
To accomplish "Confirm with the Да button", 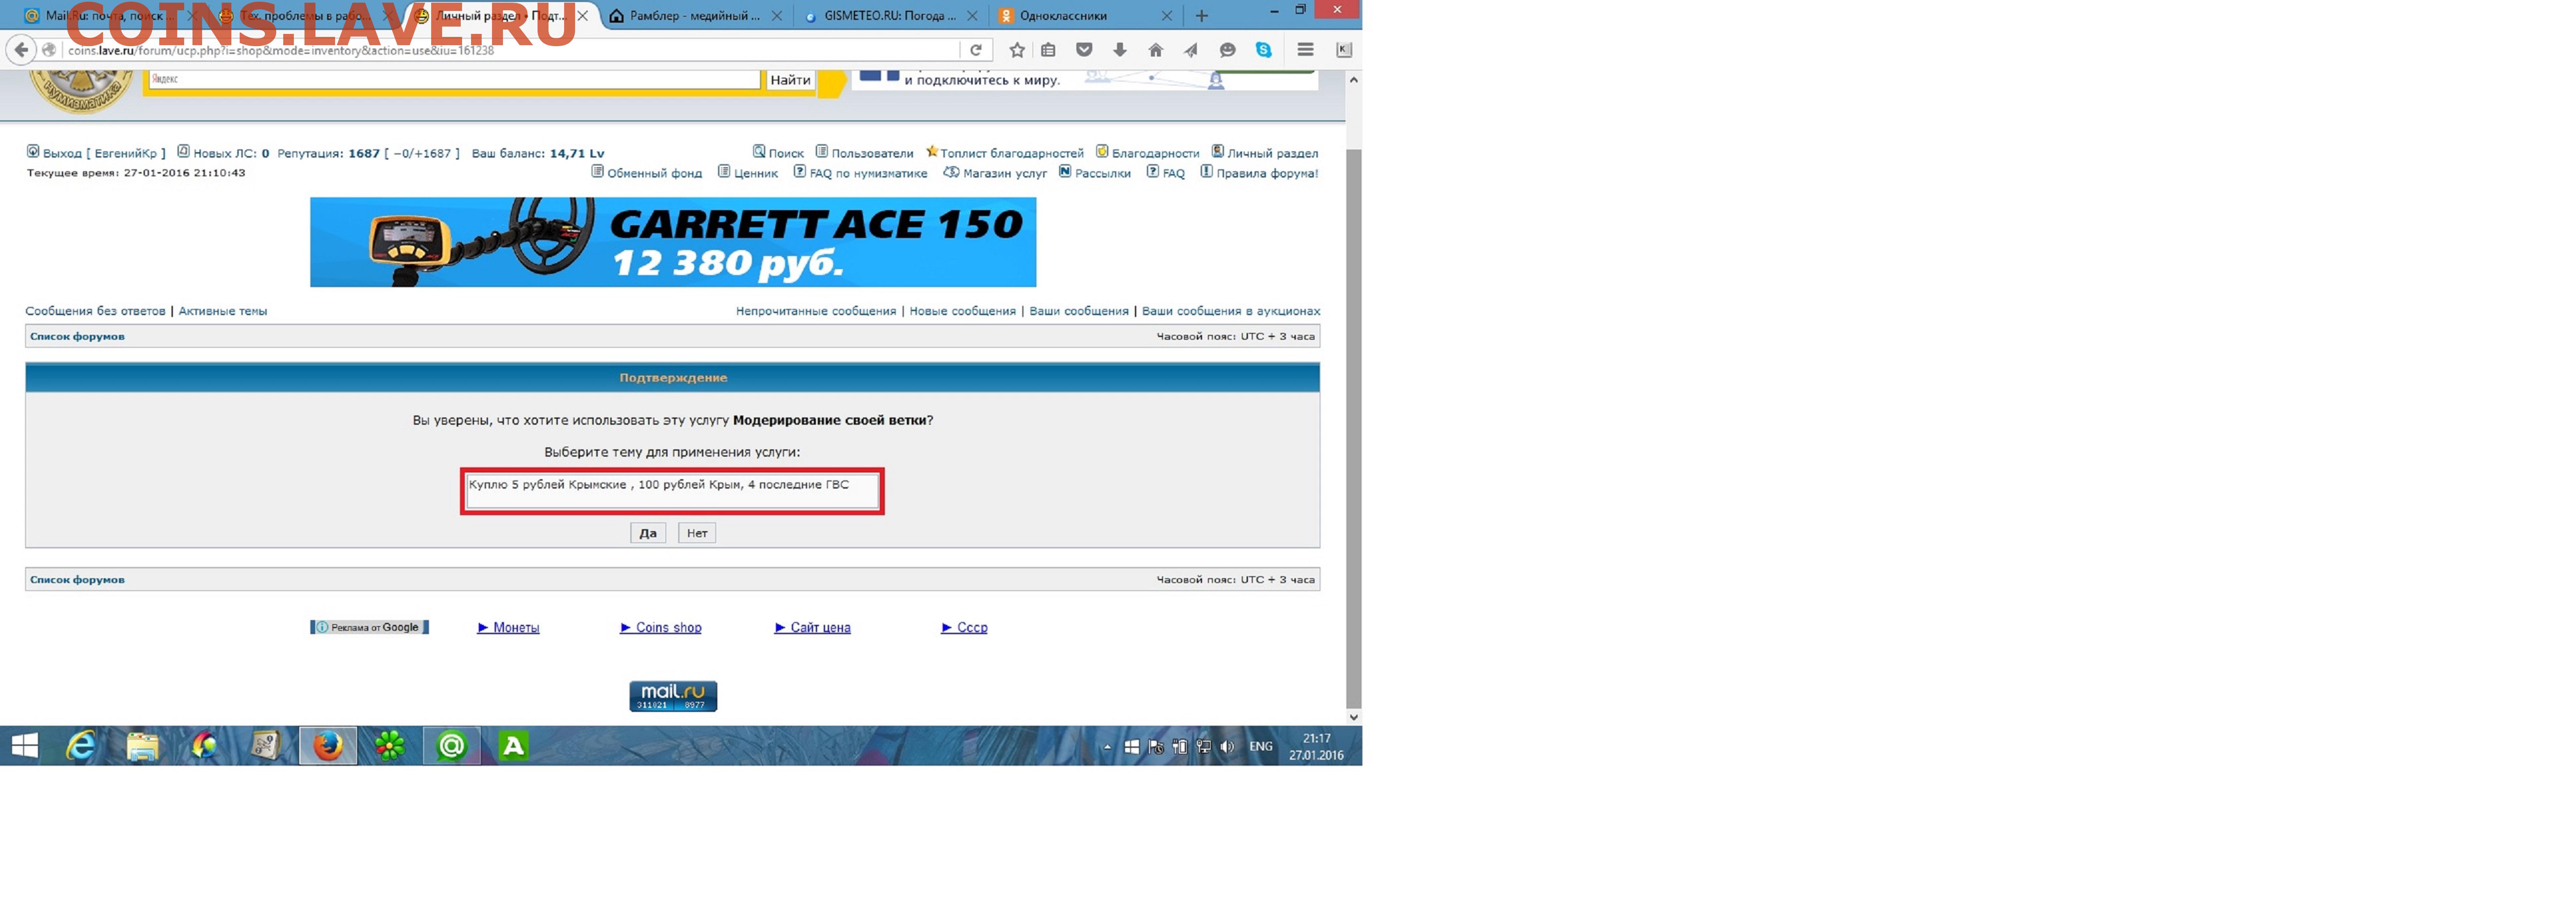I will click(648, 533).
